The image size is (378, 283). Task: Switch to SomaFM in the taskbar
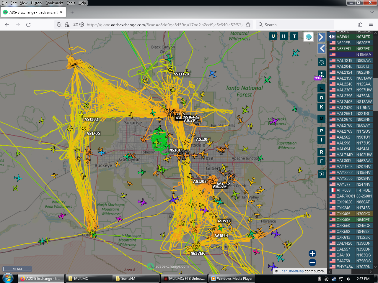click(136, 279)
